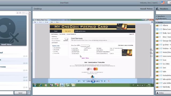Click the lock icon above the chat
The width and height of the screenshot is (171, 96).
point(17,13)
